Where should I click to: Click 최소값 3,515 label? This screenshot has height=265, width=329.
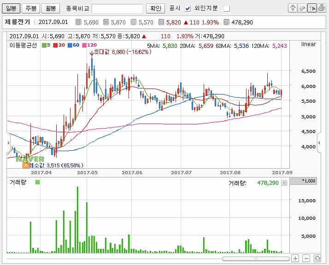tap(56, 165)
